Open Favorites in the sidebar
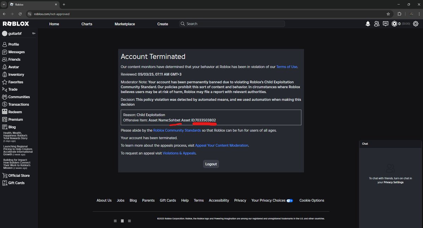The image size is (423, 228). click(13, 82)
